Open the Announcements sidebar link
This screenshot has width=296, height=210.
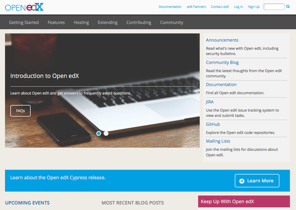(222, 40)
